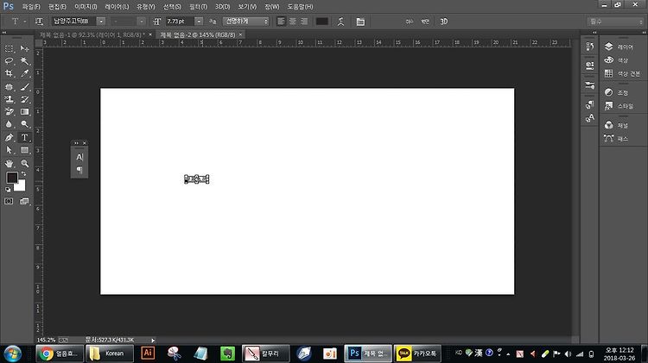The width and height of the screenshot is (648, 363).
Task: Open the font style dropdown
Action: (142, 22)
